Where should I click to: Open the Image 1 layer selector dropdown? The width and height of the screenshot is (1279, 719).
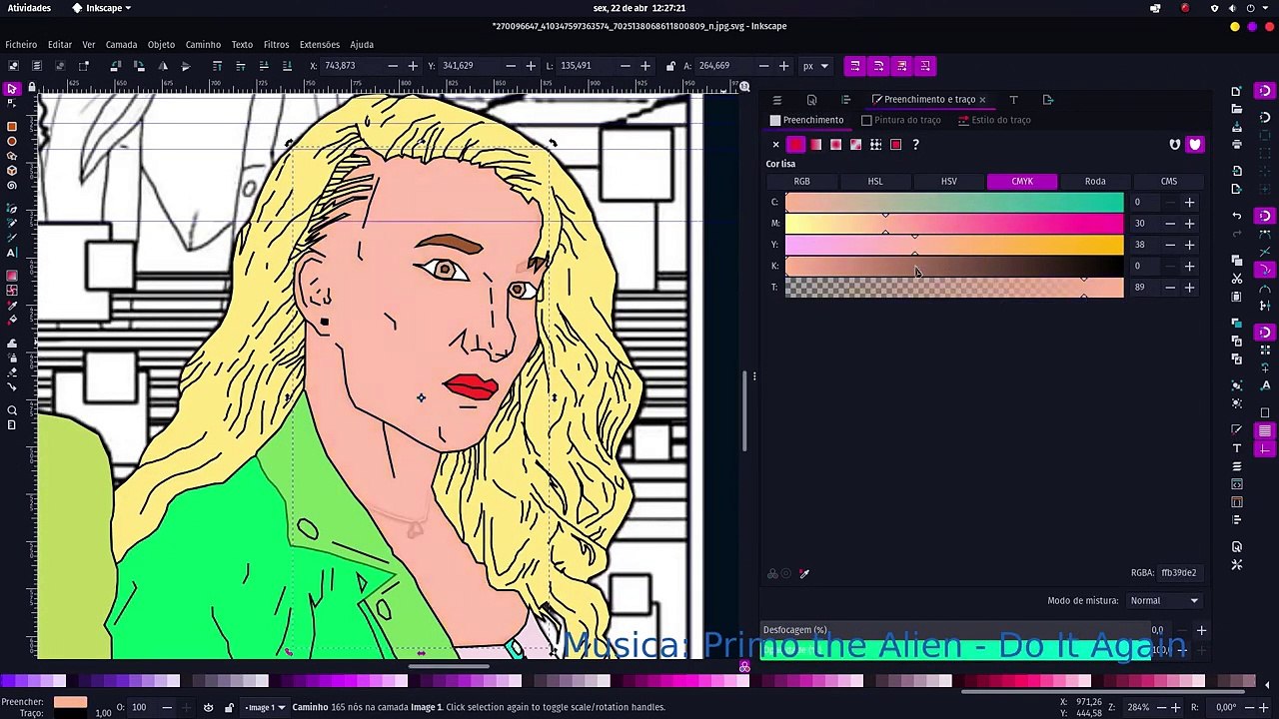(x=264, y=707)
